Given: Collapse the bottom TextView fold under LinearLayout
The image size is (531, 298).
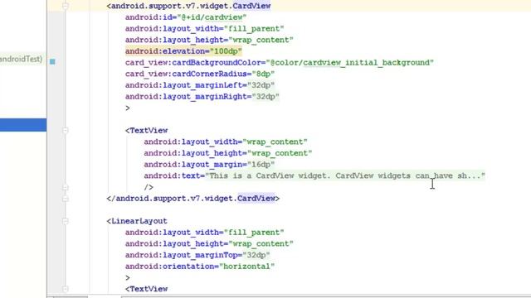Looking at the screenshot, I should 66,289.
